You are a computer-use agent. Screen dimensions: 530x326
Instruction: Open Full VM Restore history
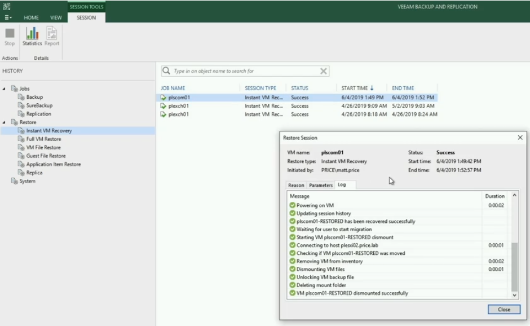[x=43, y=139]
